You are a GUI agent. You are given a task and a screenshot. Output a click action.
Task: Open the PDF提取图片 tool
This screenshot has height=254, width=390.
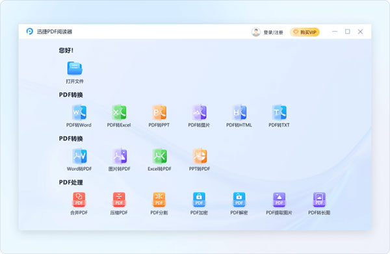point(279,199)
